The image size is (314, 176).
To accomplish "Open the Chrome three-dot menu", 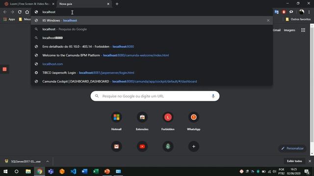I will point(309,12).
